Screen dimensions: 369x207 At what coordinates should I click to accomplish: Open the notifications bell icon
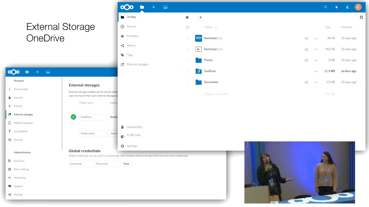[336, 7]
